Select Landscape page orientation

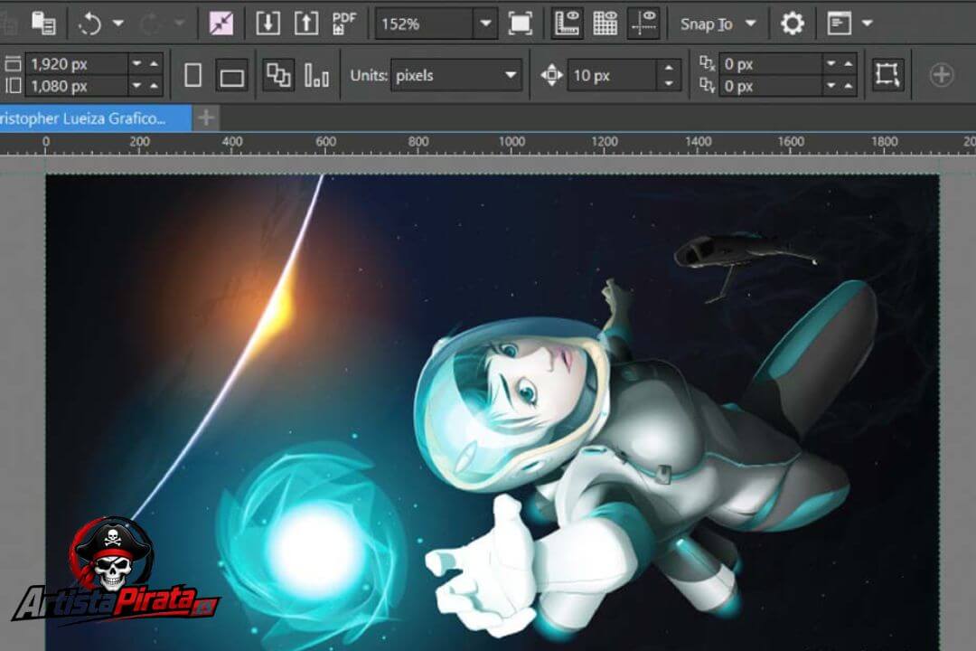[x=231, y=77]
